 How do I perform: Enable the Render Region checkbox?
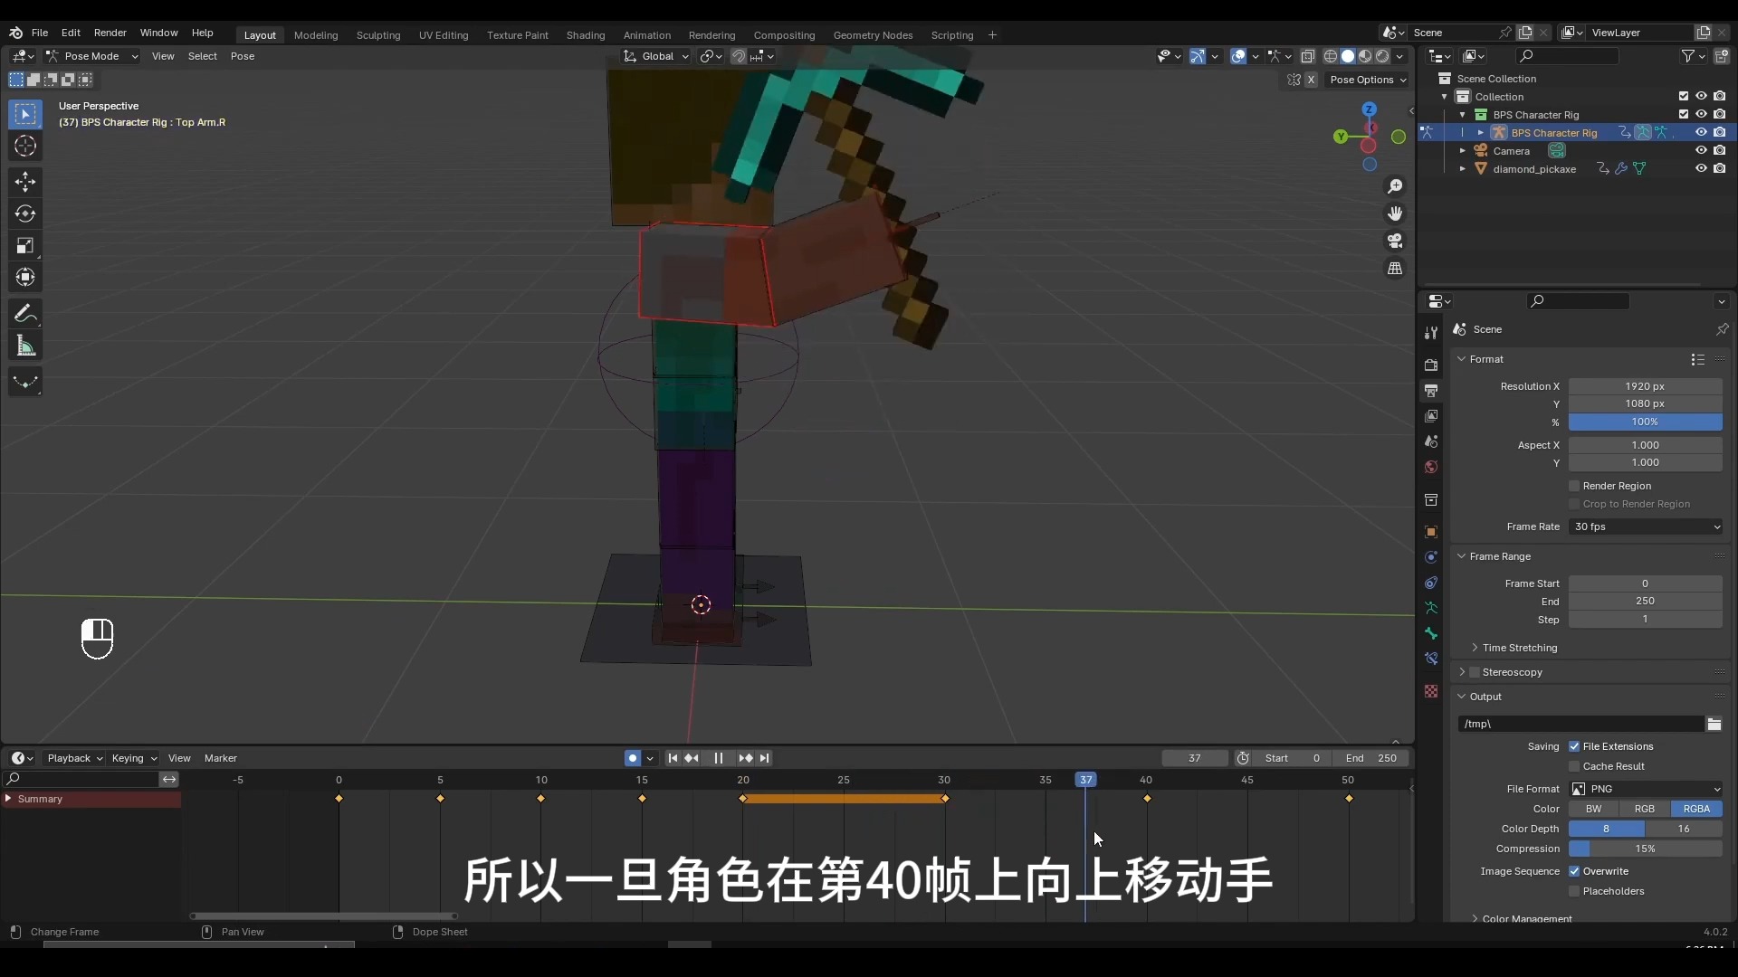[1574, 486]
